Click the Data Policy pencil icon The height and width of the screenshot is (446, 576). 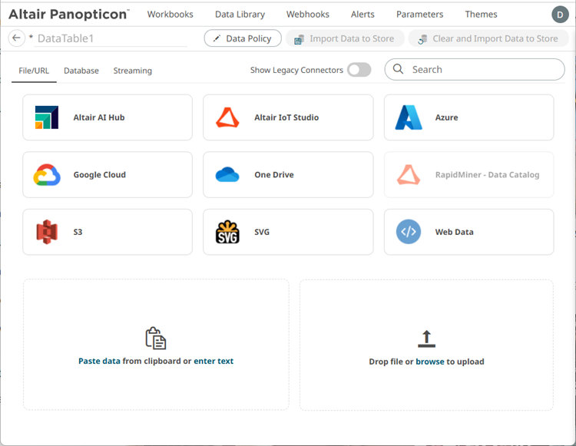217,38
